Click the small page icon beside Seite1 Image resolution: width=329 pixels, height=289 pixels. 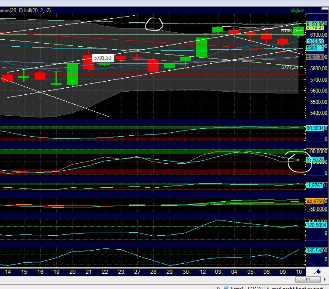[x=226, y=287]
